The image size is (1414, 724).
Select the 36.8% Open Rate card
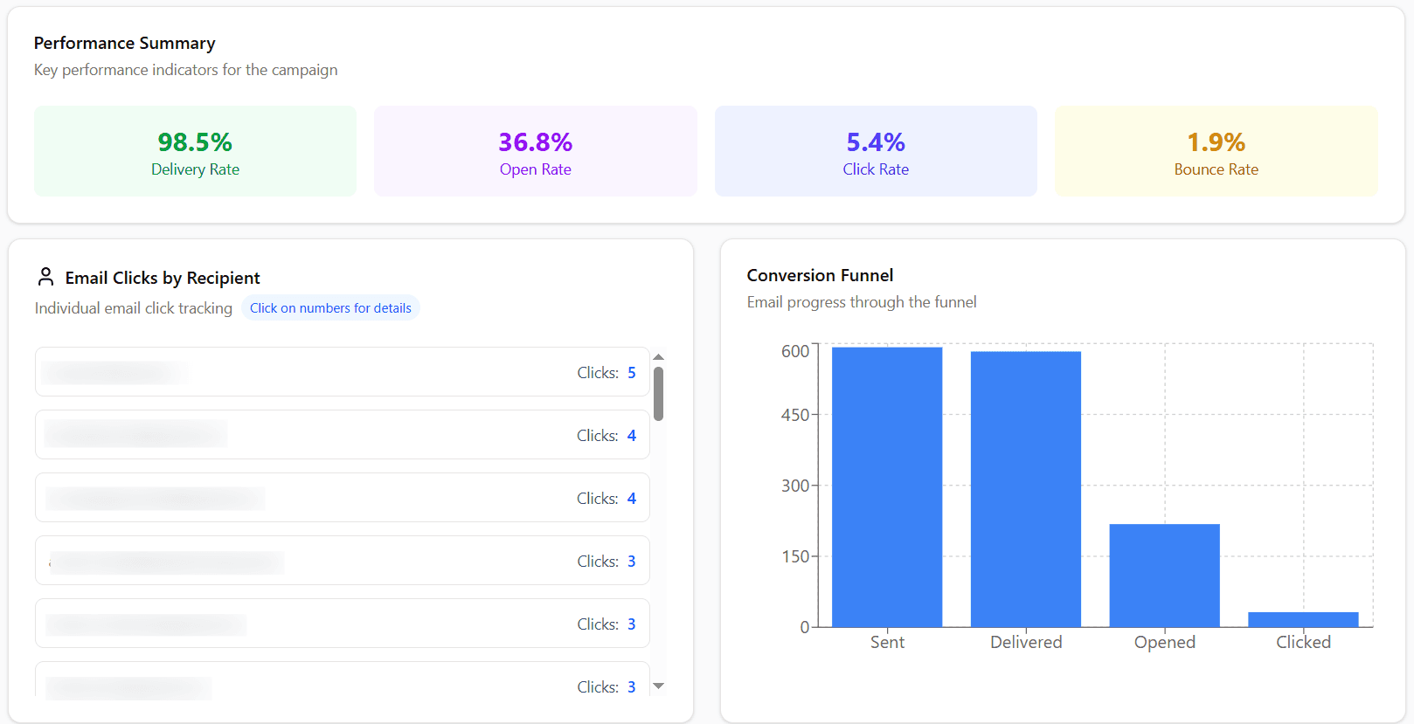pyautogui.click(x=535, y=151)
